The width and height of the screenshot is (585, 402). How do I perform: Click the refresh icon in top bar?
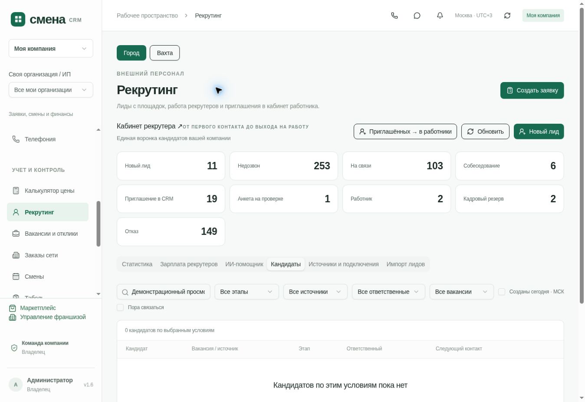pyautogui.click(x=507, y=16)
